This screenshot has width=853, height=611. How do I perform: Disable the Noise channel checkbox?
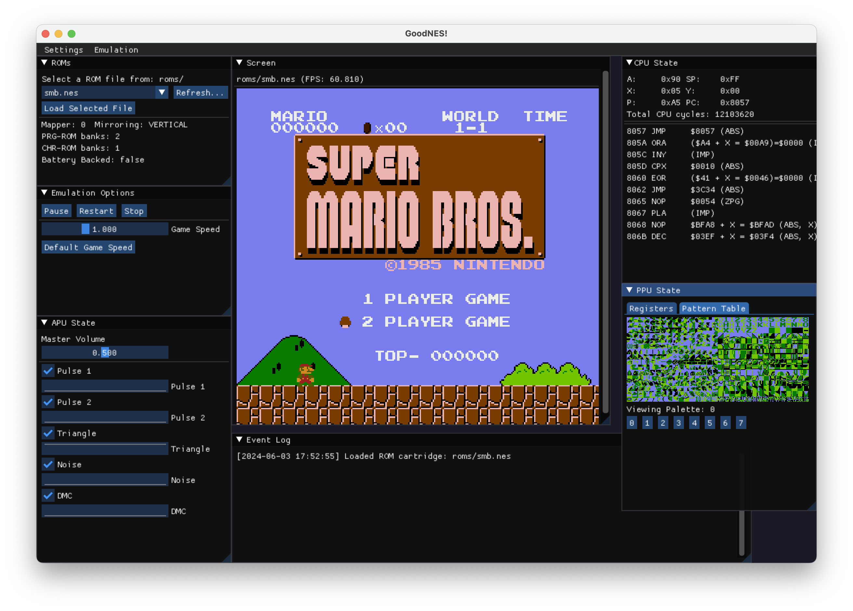(48, 464)
